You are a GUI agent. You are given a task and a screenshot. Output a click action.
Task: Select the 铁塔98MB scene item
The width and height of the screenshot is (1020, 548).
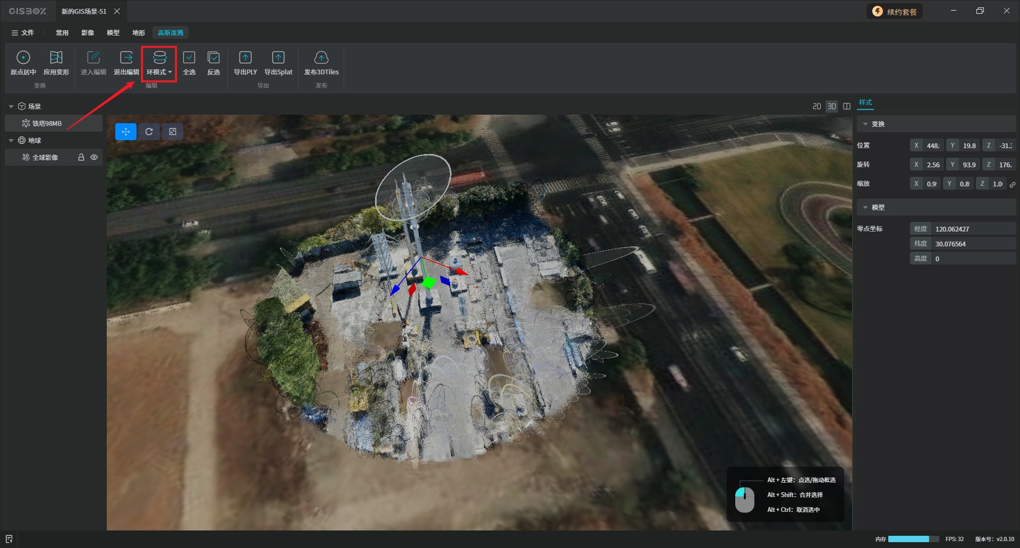[x=47, y=123]
